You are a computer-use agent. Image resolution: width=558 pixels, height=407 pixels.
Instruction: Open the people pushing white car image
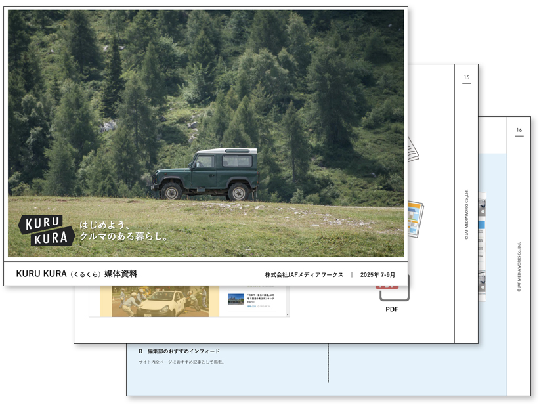(160, 301)
